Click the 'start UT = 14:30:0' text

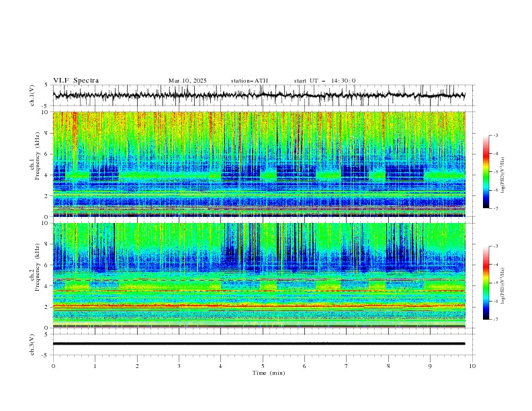pos(324,81)
